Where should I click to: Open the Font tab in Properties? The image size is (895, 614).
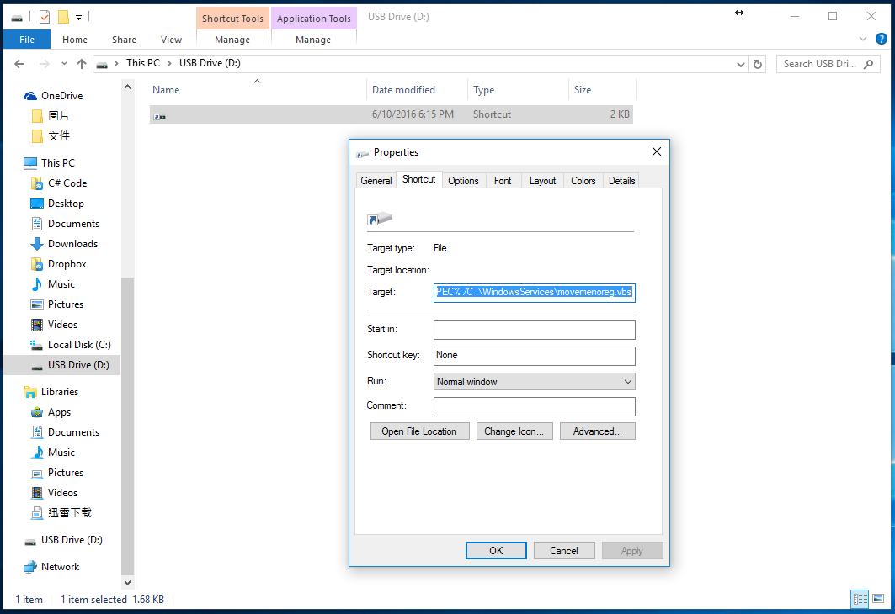coord(503,181)
